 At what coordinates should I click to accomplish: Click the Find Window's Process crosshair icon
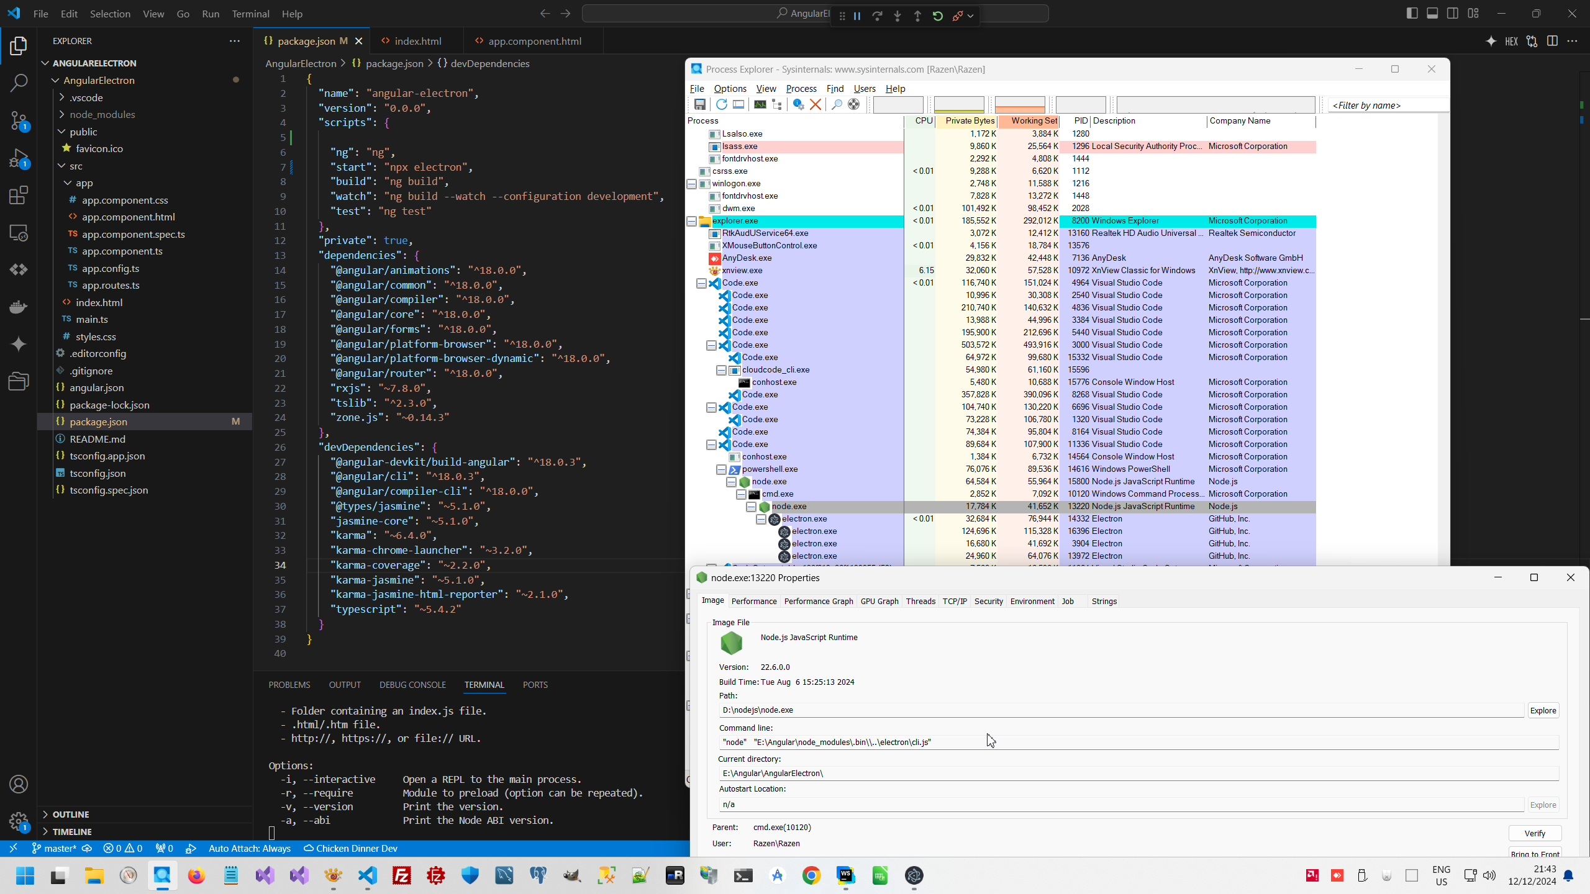tap(854, 105)
